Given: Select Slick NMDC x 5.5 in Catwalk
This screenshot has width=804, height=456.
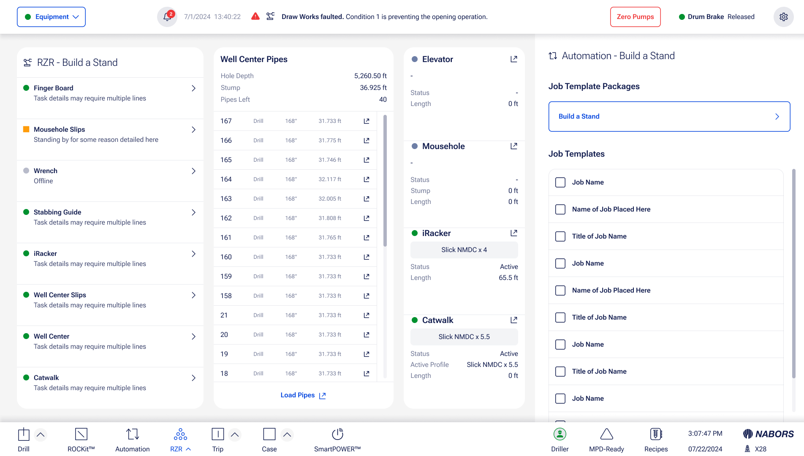Looking at the screenshot, I should tap(464, 337).
